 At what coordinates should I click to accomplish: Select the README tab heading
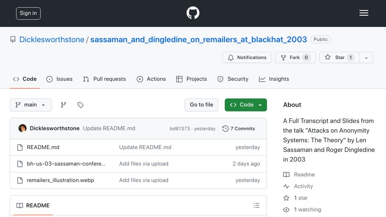[x=33, y=205]
